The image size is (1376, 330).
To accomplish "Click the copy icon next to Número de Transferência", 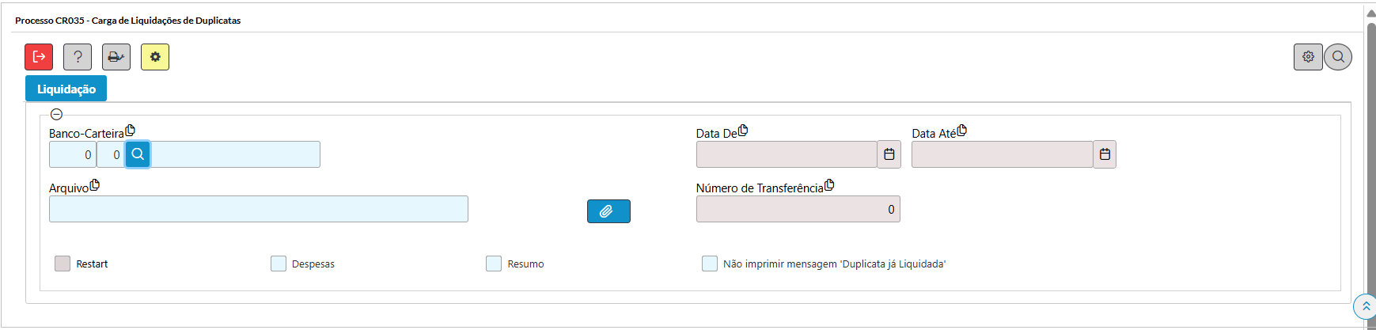I will coord(829,185).
